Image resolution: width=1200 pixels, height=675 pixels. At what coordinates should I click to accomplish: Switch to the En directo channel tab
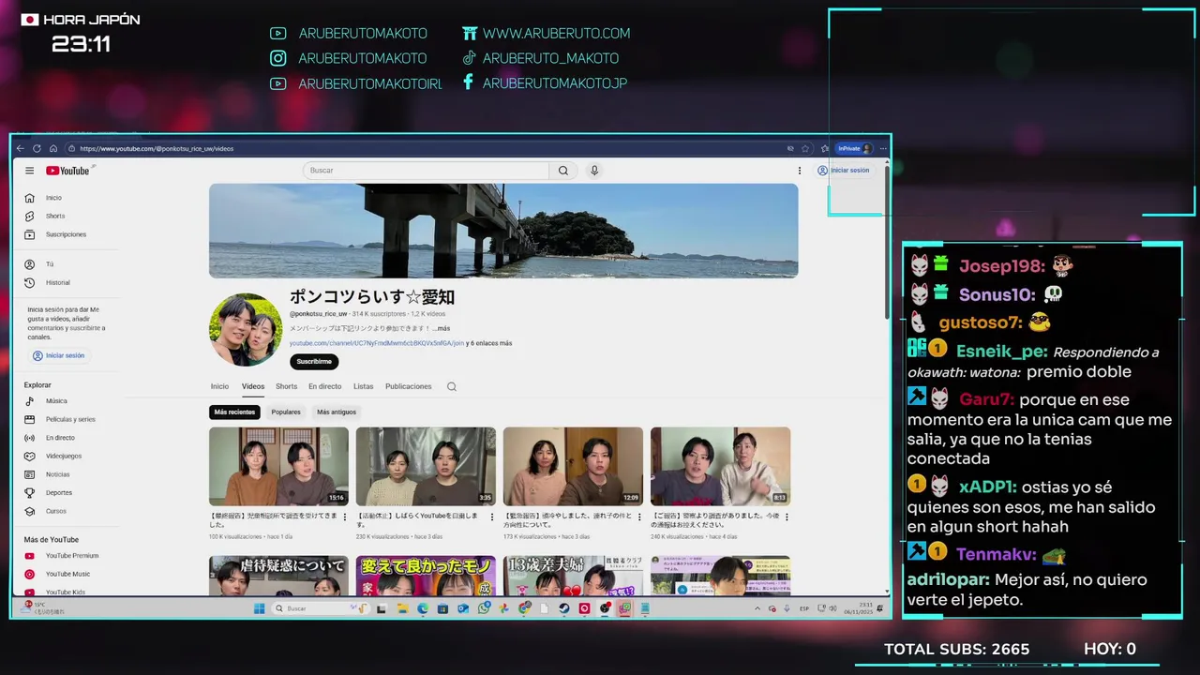324,386
